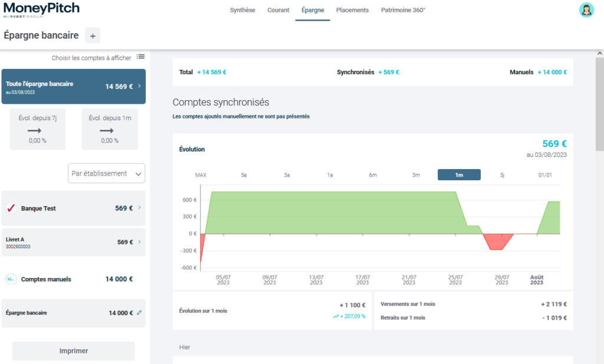Click the plus icon next to Épargne bancaire
This screenshot has width=604, height=364.
pyautogui.click(x=93, y=35)
